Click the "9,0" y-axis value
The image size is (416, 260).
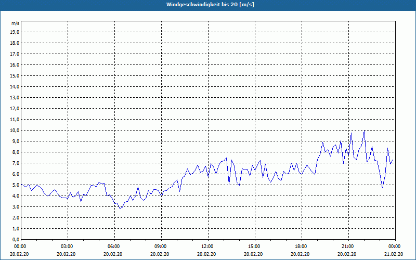point(16,141)
